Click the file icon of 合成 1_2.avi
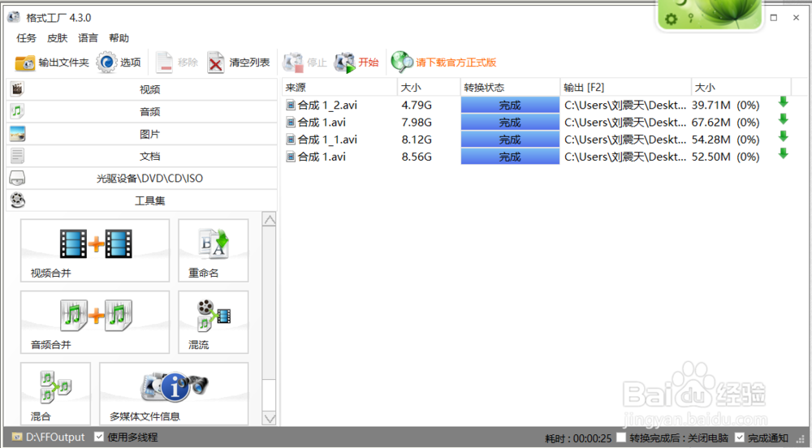The height and width of the screenshot is (448, 812). 291,106
